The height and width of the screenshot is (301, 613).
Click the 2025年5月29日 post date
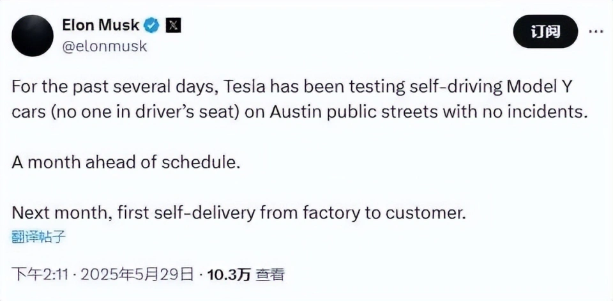137,275
